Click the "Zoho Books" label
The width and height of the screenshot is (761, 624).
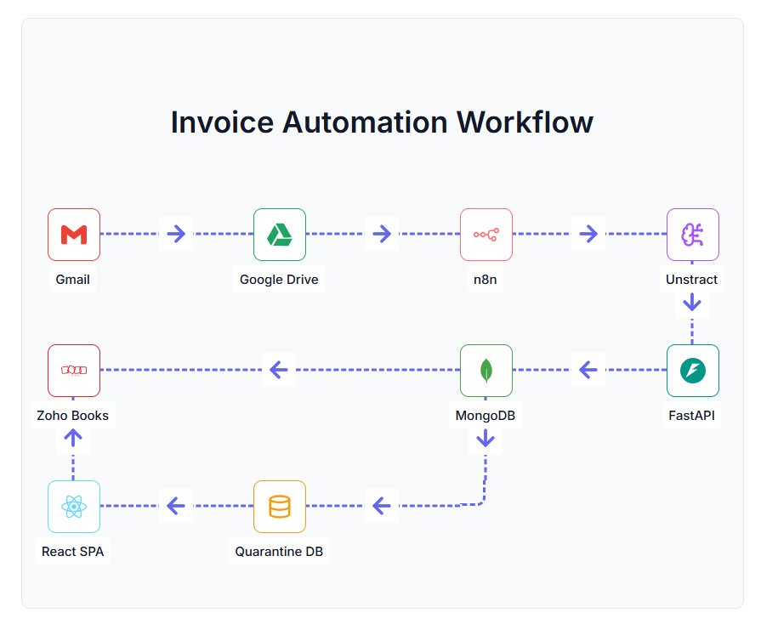73,416
